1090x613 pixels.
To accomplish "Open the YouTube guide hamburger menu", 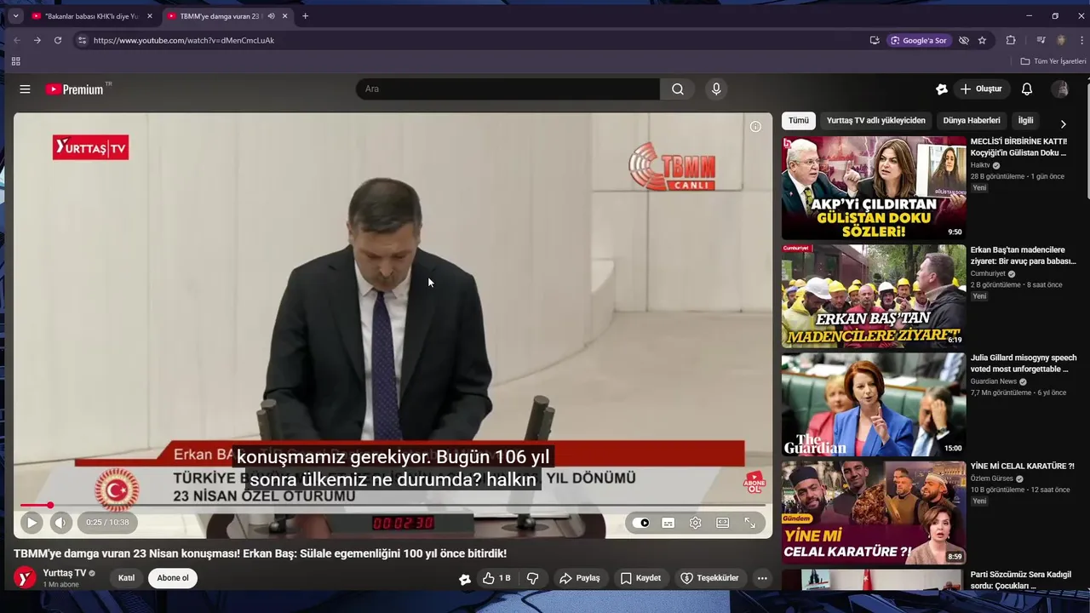I will click(x=25, y=89).
